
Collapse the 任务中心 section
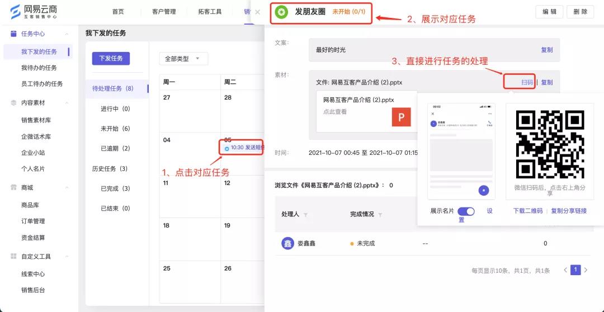tap(67, 34)
